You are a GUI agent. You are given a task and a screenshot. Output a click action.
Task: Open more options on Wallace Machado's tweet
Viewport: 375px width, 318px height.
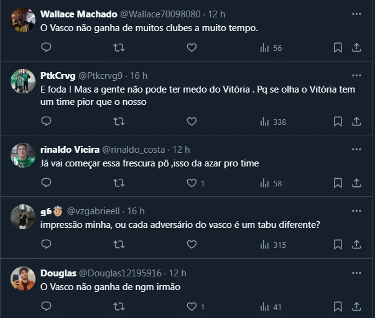(356, 14)
